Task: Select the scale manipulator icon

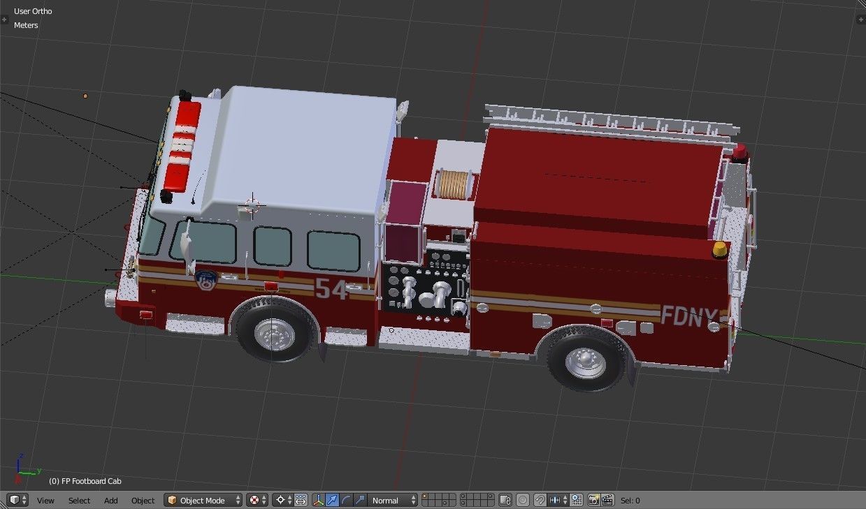Action: click(x=360, y=500)
